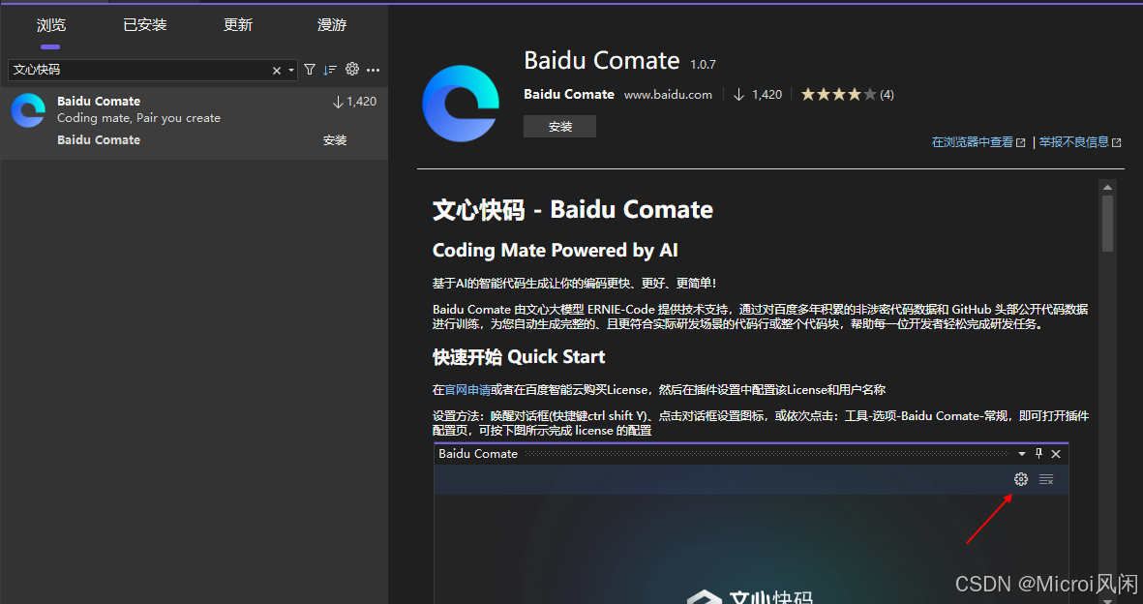Viewport: 1143px width, 604px height.
Task: Click the star rating in details header
Action: click(x=838, y=94)
